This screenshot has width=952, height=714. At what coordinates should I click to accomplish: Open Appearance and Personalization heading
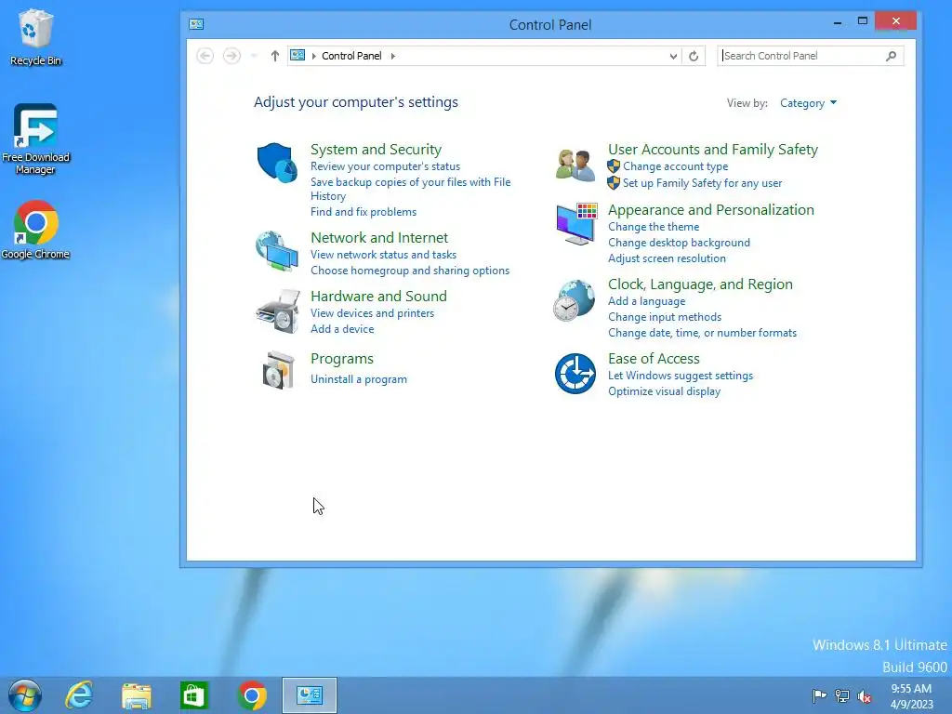[x=711, y=210]
